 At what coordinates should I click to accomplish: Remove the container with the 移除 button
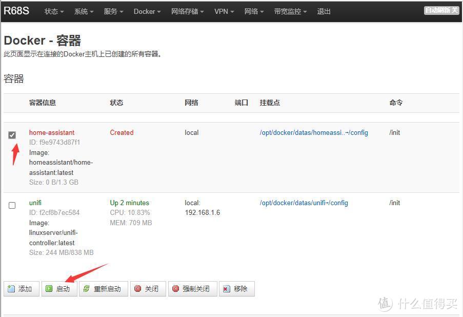[236, 289]
